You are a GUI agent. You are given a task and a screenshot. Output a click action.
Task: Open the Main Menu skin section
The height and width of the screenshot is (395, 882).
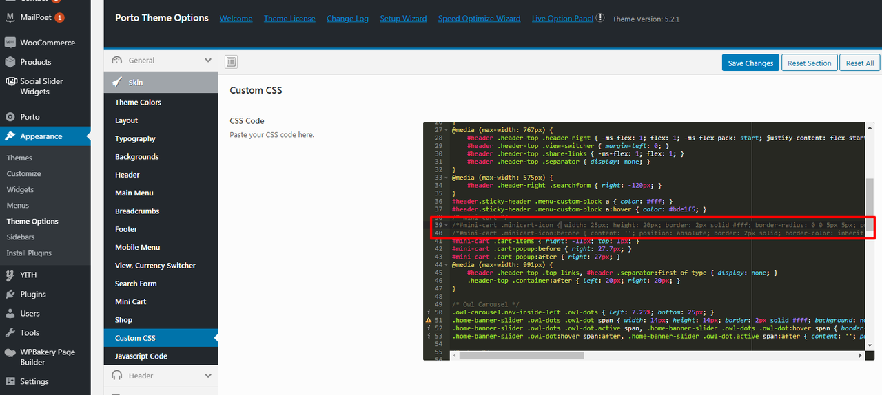134,193
